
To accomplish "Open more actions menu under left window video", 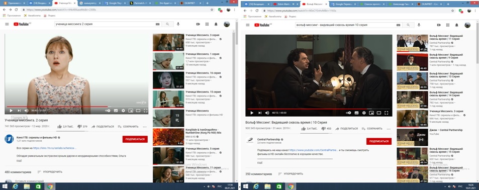I will 144,127.
